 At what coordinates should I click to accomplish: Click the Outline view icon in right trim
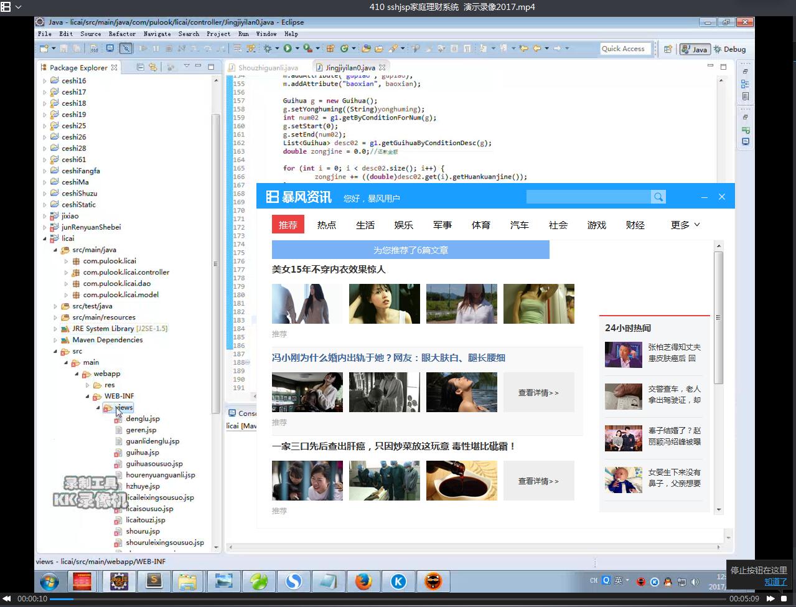pos(745,84)
